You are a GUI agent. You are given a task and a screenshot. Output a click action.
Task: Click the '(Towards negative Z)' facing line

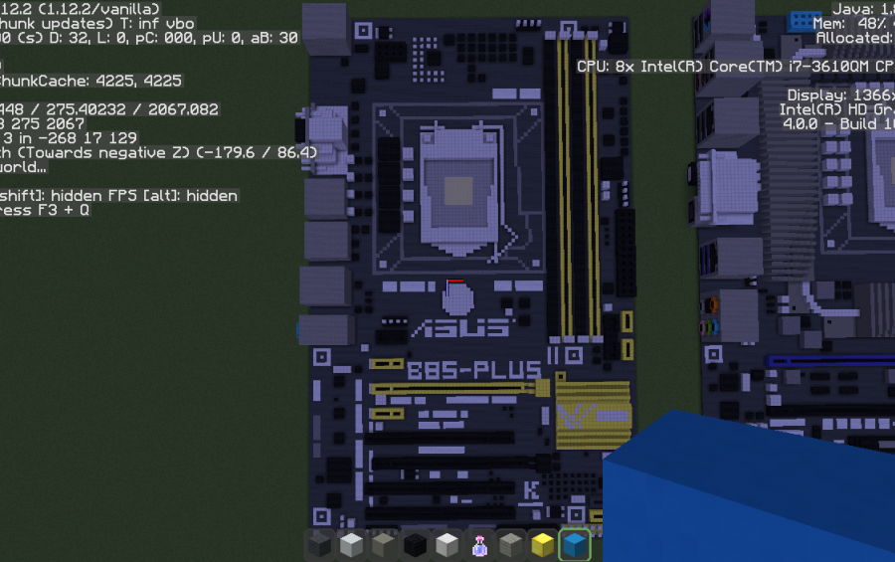coord(104,152)
